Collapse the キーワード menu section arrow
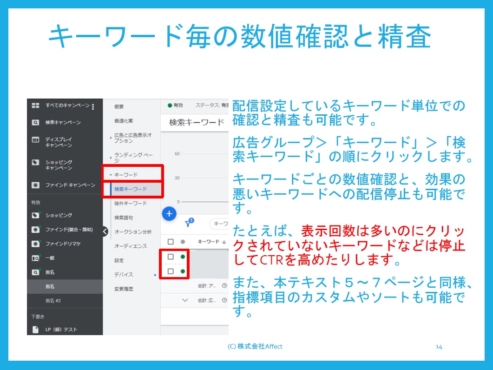 tap(111, 175)
